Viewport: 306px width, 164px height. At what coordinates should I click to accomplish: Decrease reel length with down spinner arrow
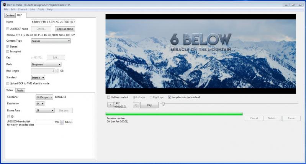pyautogui.click(x=57, y=72)
